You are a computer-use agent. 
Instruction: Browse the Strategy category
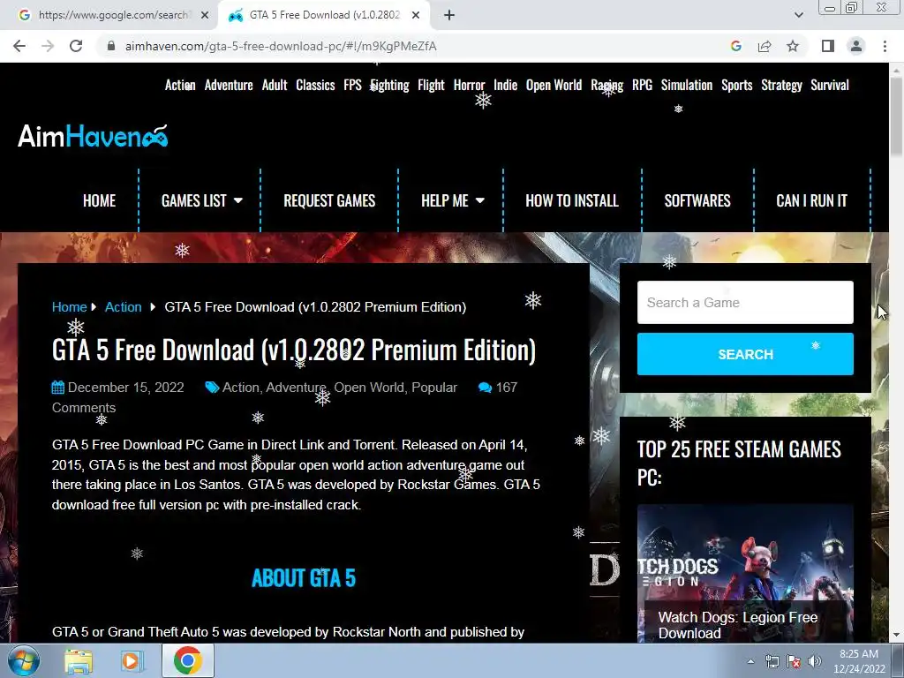click(781, 86)
